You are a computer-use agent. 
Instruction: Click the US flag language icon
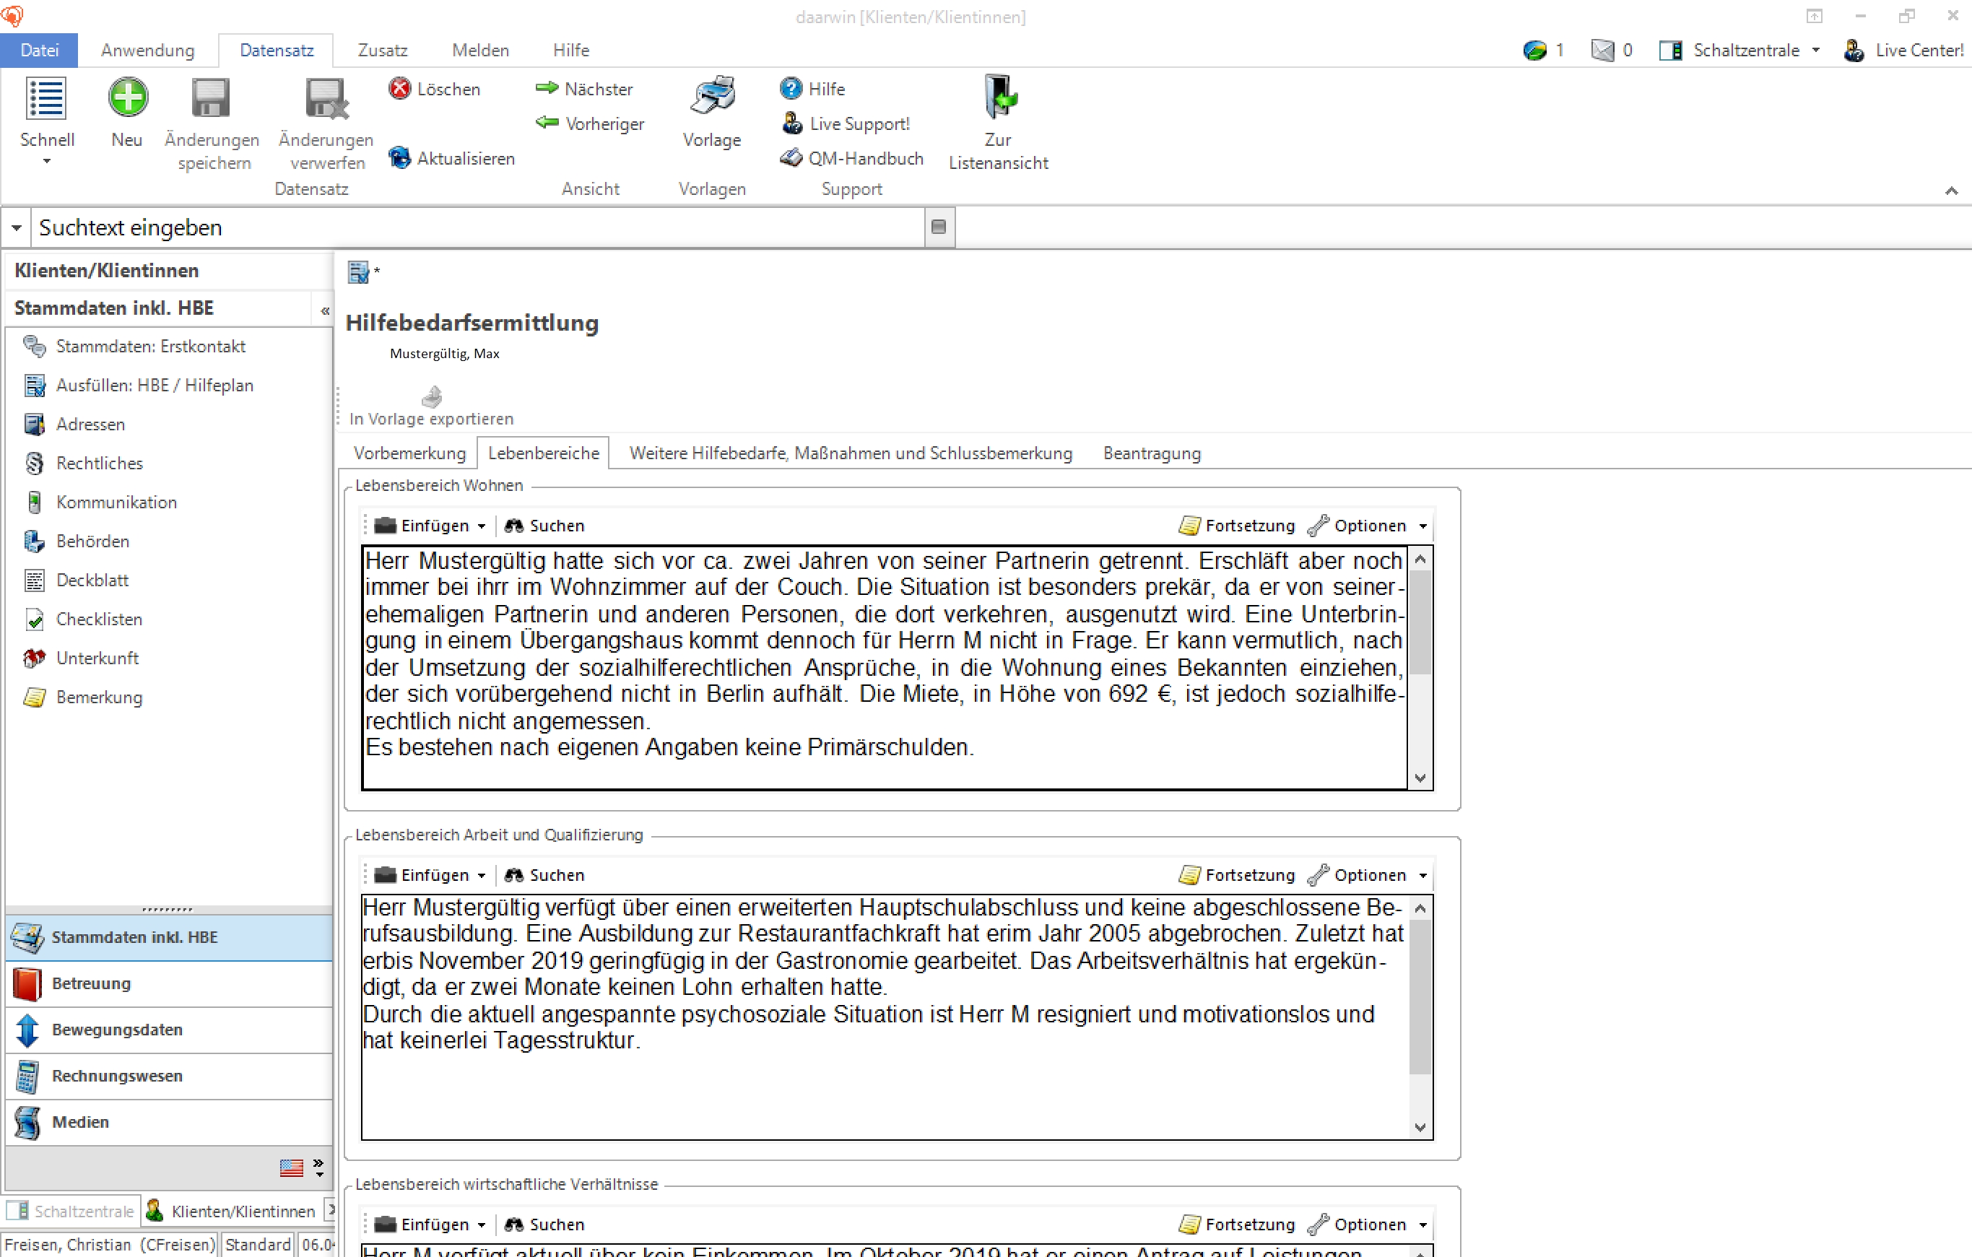292,1167
